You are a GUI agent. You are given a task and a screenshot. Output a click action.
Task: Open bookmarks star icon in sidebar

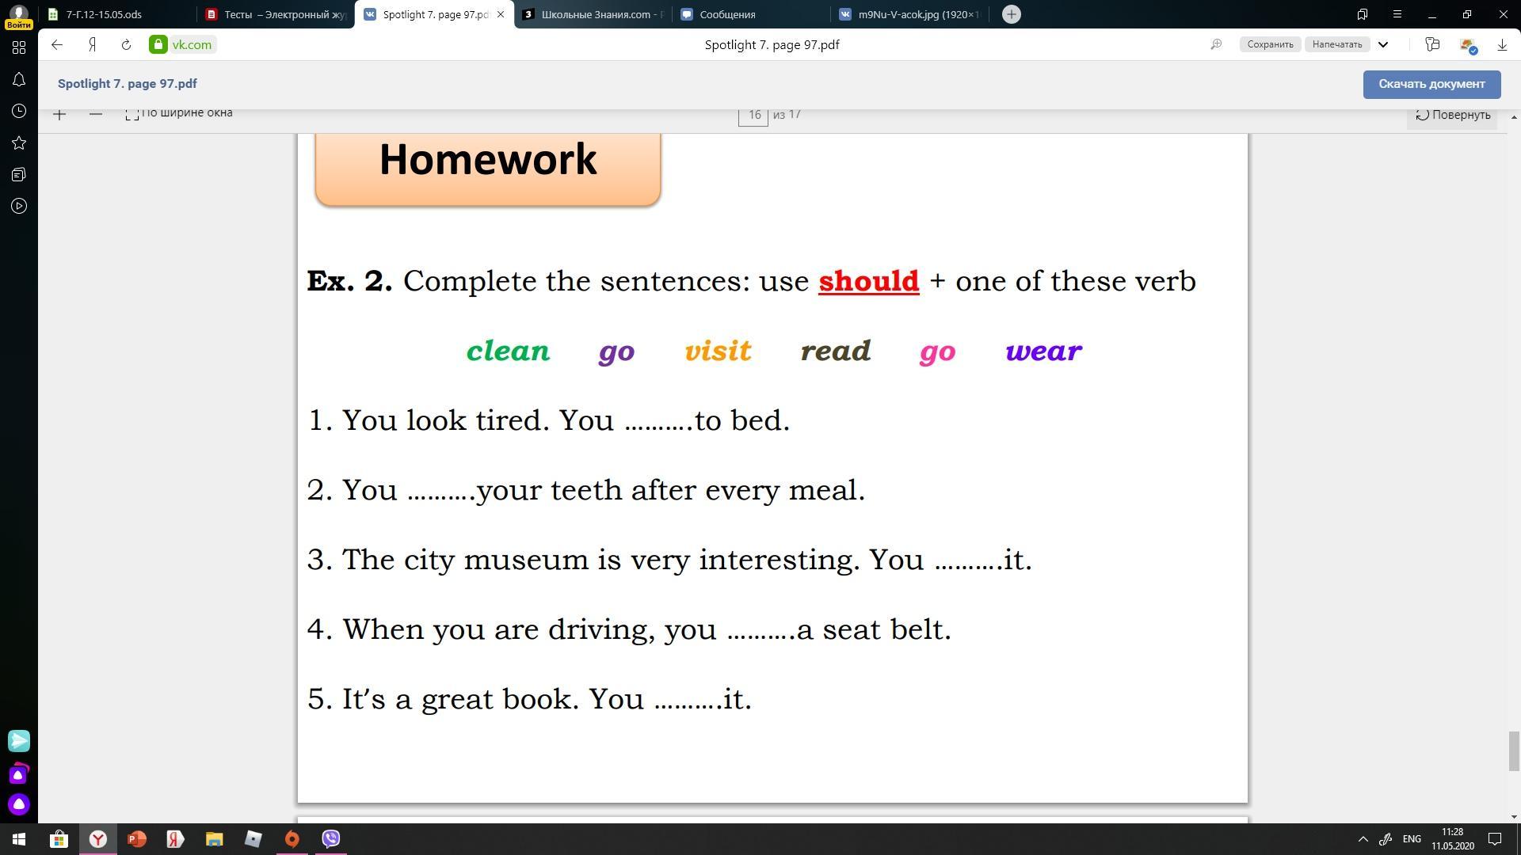pos(19,143)
